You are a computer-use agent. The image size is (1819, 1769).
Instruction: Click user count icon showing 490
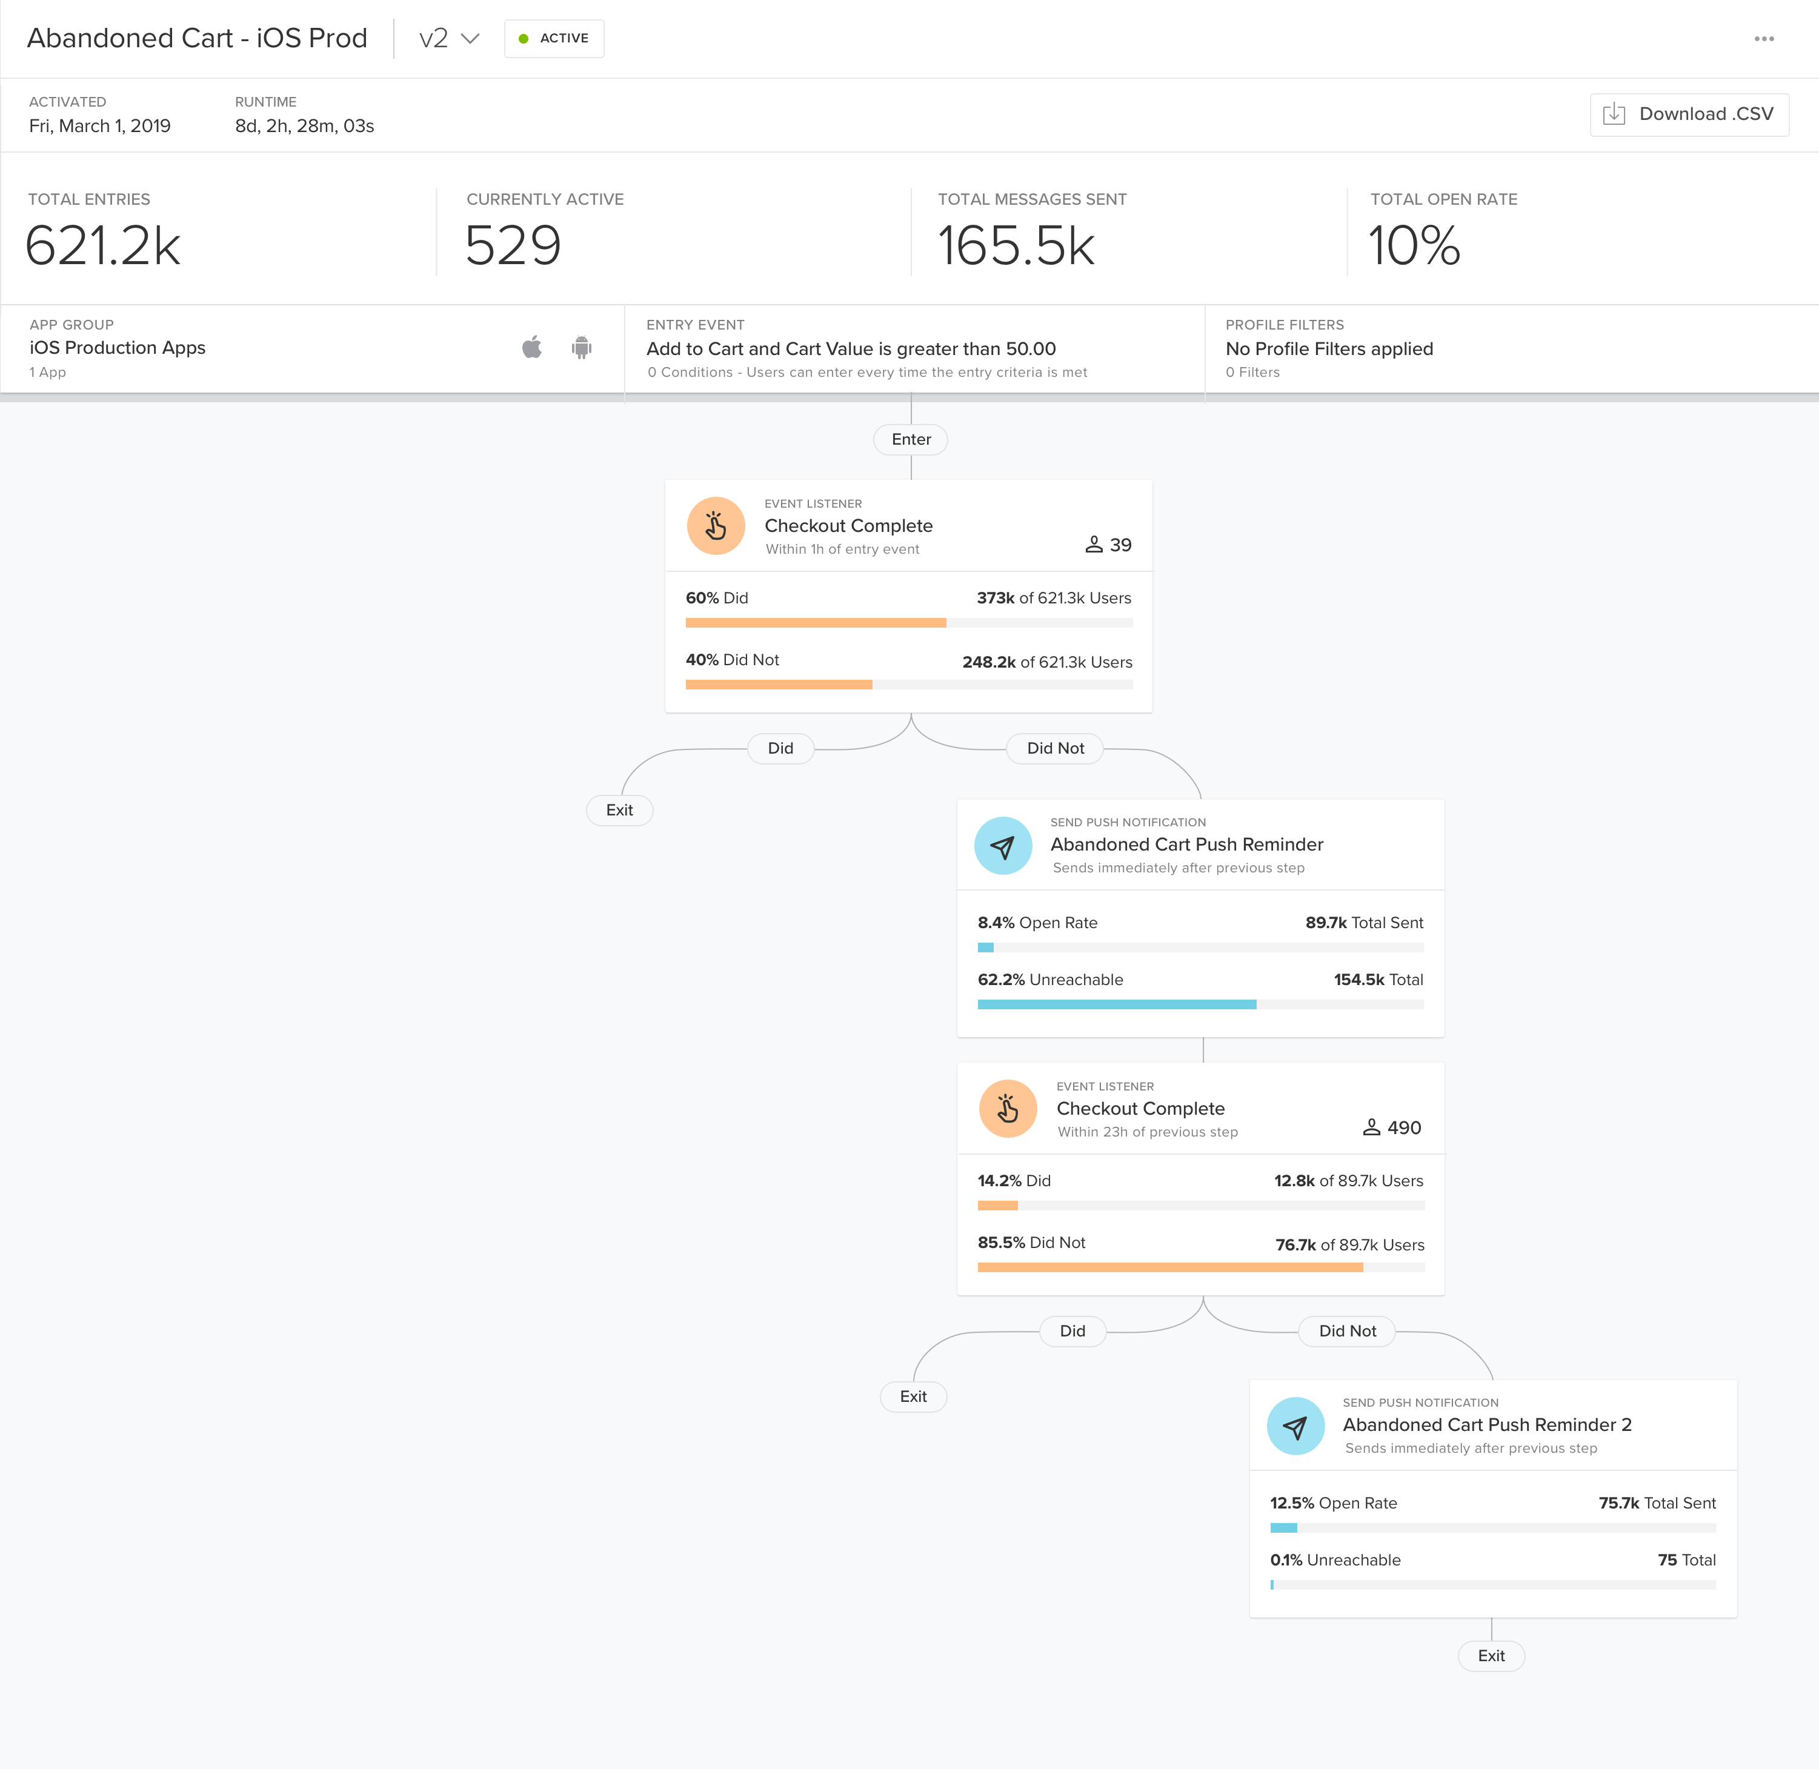[x=1371, y=1127]
